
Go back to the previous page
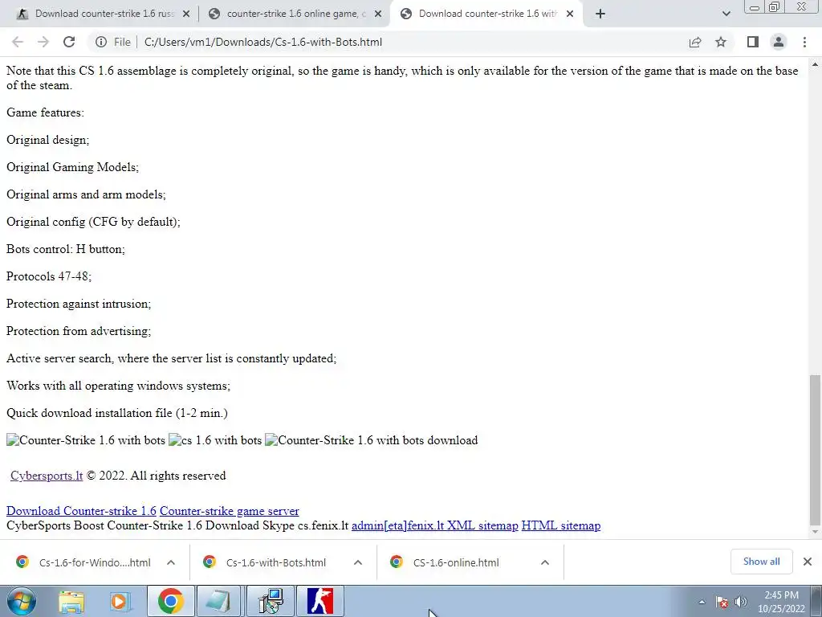pos(18,42)
